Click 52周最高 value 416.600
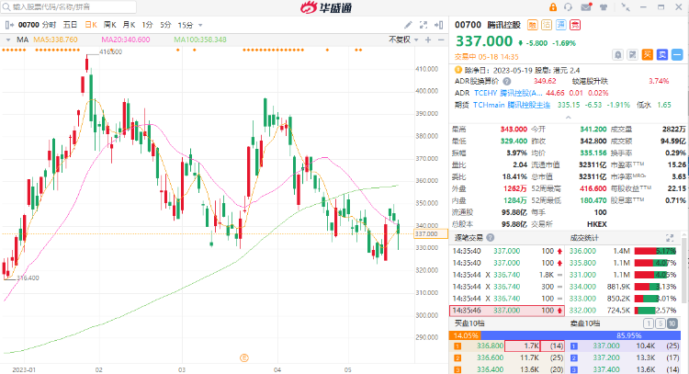The width and height of the screenshot is (689, 374). (x=593, y=188)
